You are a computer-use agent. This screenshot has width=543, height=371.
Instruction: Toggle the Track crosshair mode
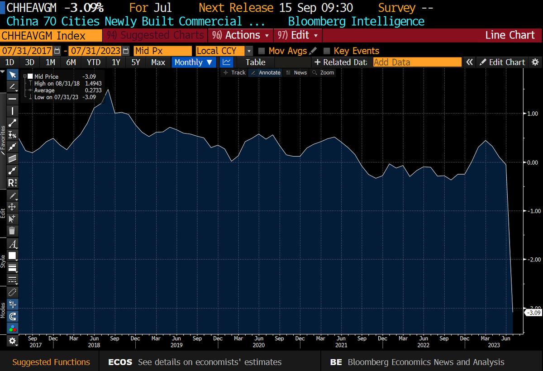pos(234,72)
